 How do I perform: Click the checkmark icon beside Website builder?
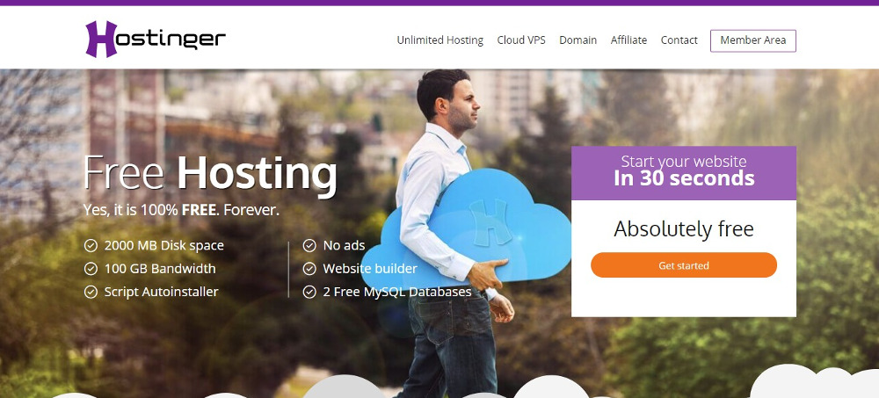(x=309, y=269)
